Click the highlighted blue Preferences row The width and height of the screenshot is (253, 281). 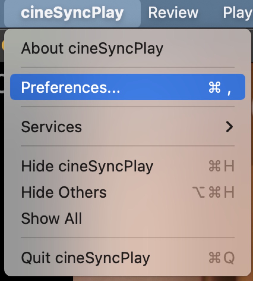point(128,87)
